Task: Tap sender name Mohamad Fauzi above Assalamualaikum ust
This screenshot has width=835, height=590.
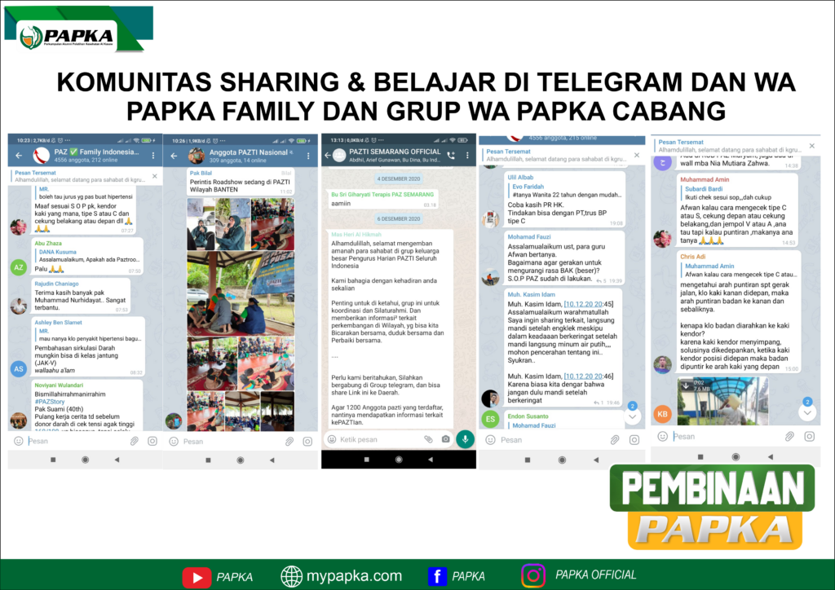Action: tap(528, 237)
